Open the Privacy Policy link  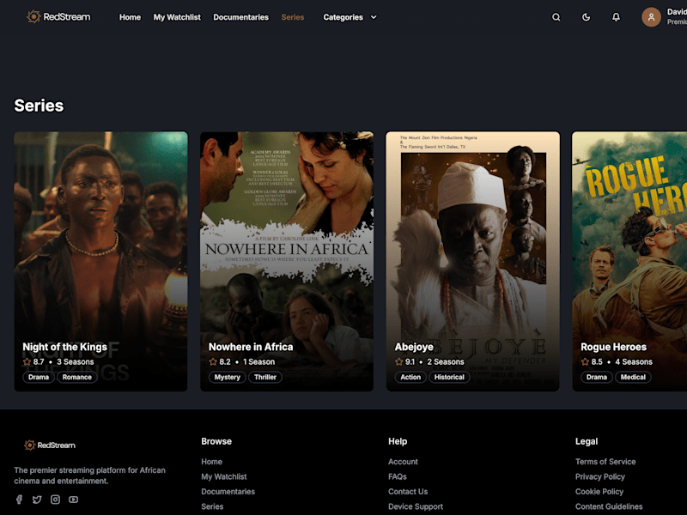point(599,476)
